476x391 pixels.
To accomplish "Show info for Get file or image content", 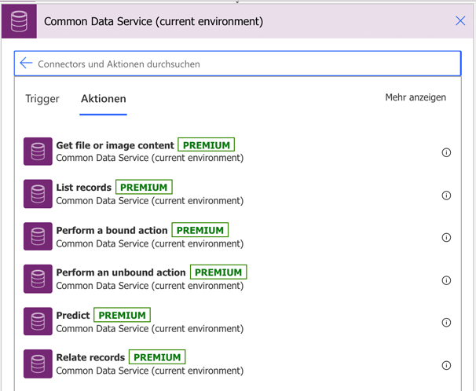I will point(446,152).
